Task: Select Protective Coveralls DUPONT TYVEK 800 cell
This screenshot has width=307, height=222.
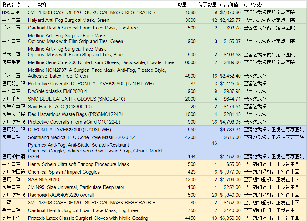Action: click(101, 83)
